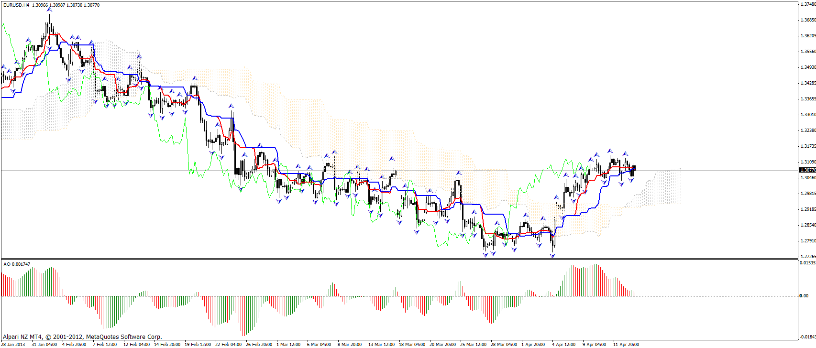Click the 9 Apr 04:00 time label

click(595, 345)
